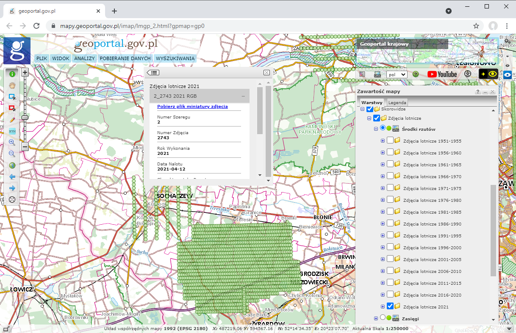516x333 pixels.
Task: Choose the red rectangle selection tool
Action: pyautogui.click(x=12, y=108)
